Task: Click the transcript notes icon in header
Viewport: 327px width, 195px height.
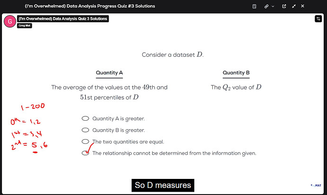Action: 254,6
